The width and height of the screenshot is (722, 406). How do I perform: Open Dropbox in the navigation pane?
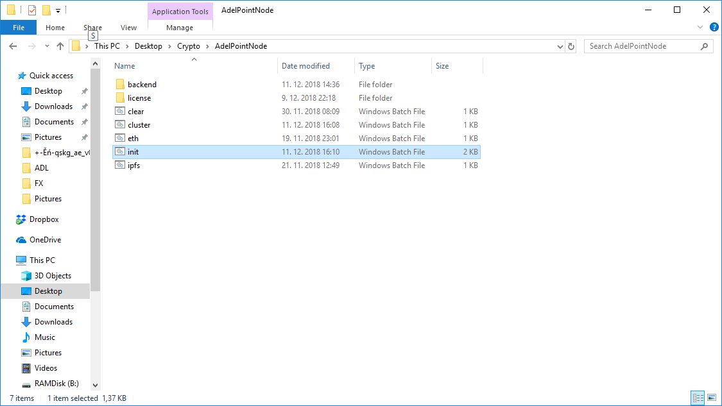[x=44, y=219]
